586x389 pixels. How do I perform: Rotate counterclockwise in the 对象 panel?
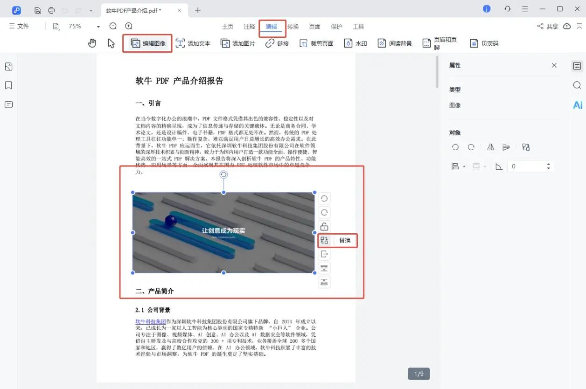(455, 147)
